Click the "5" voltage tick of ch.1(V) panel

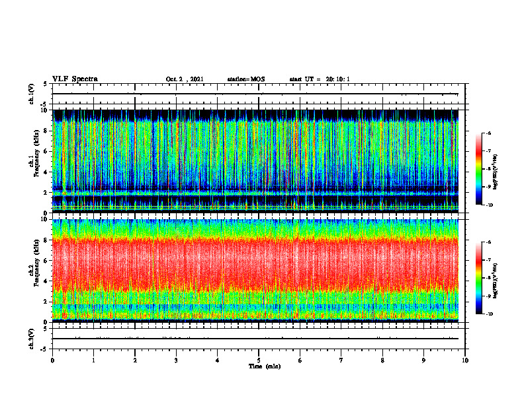45,84
